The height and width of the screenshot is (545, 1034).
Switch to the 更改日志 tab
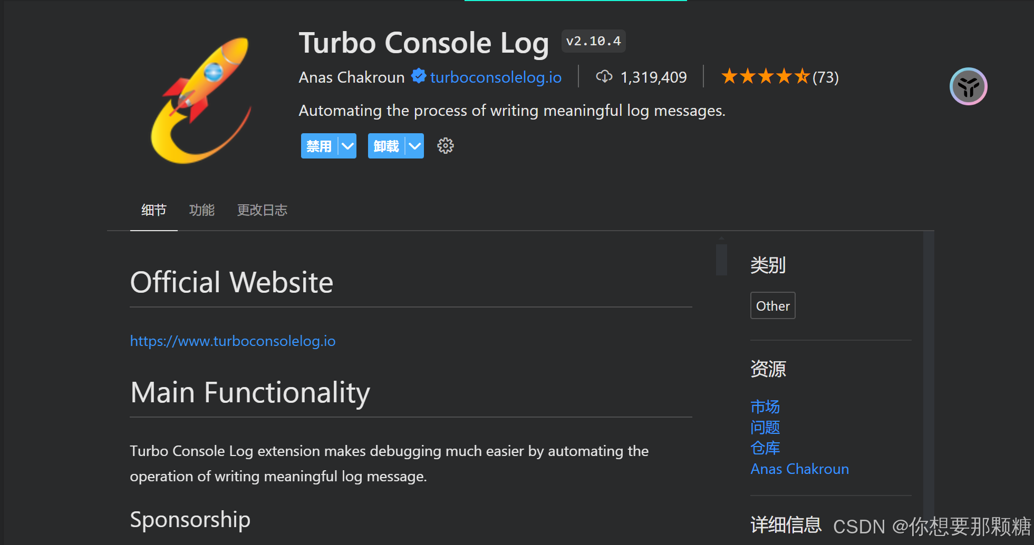(x=262, y=210)
